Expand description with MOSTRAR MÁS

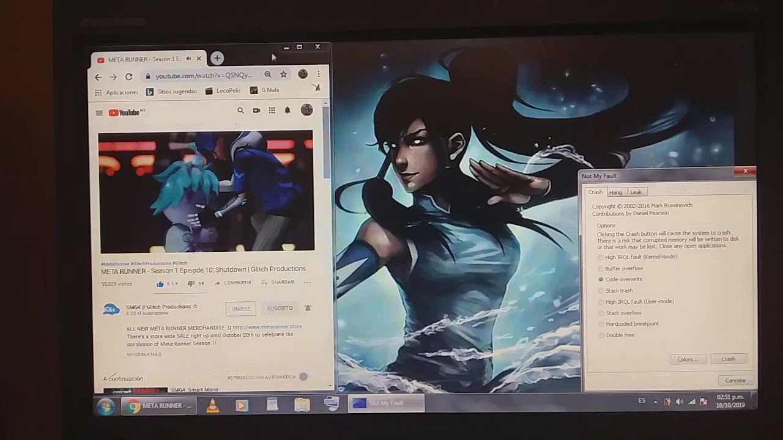pos(144,354)
